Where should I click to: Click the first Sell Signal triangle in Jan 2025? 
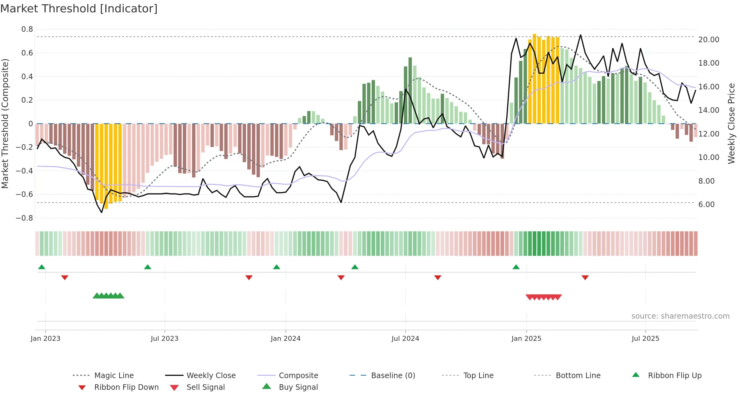[529, 297]
